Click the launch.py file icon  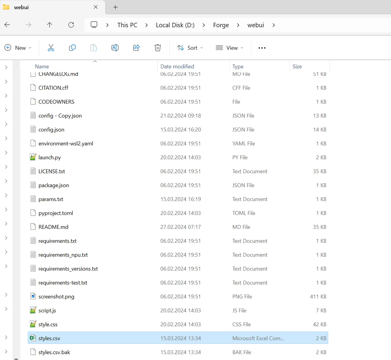(33, 157)
